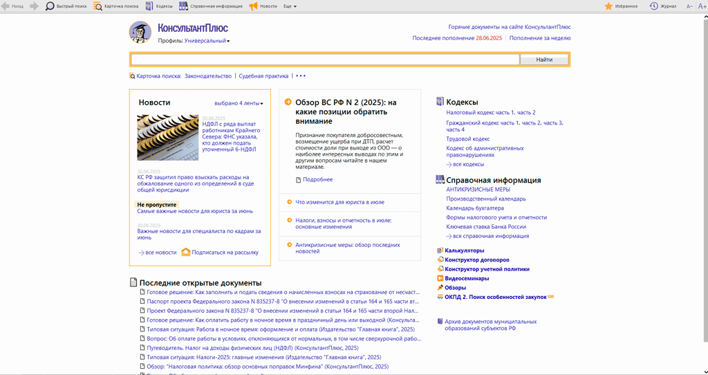Open recent document Путеводитель. Налог на доходы
The width and height of the screenshot is (708, 375).
252,348
